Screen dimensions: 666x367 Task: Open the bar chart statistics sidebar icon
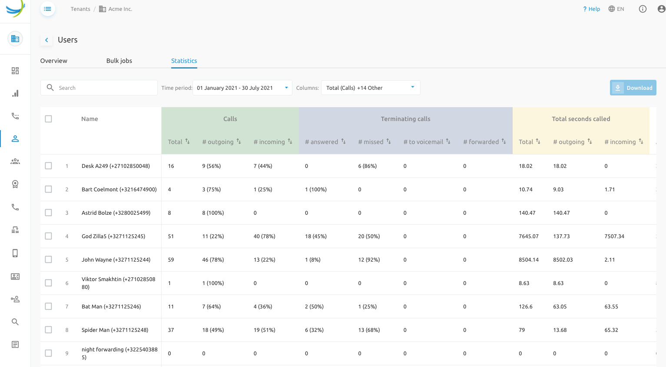15,93
